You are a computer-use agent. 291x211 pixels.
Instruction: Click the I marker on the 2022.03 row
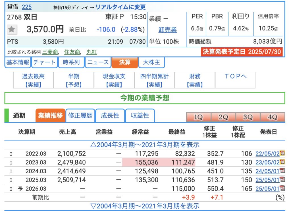(x=11, y=154)
